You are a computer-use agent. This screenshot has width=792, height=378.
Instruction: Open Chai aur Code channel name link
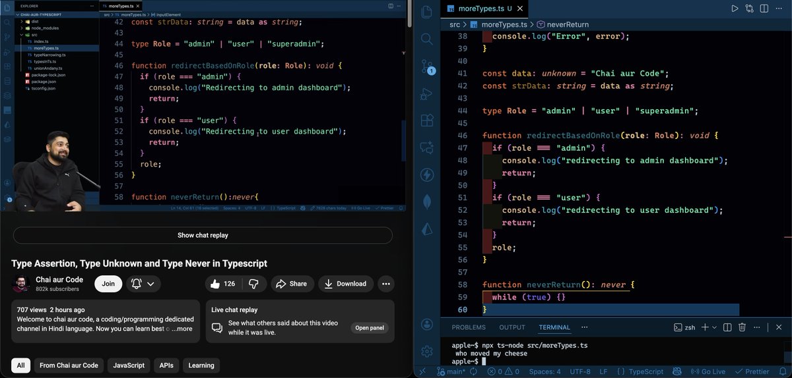(x=59, y=280)
